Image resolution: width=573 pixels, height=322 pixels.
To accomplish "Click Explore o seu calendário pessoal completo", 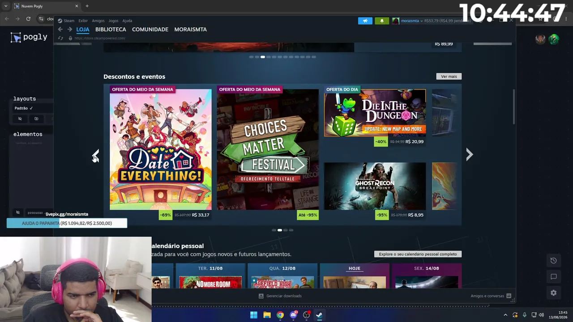I will [x=418, y=254].
